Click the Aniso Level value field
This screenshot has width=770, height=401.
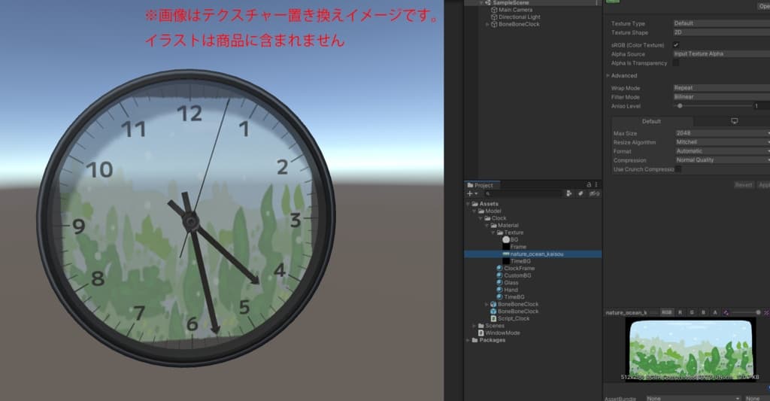click(762, 106)
